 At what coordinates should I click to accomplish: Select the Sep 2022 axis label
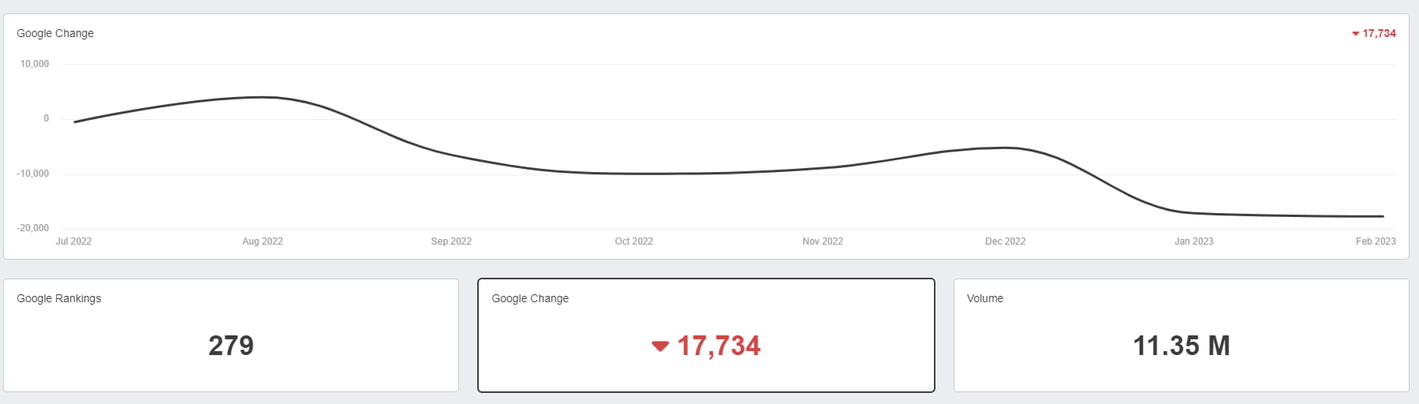(x=451, y=241)
